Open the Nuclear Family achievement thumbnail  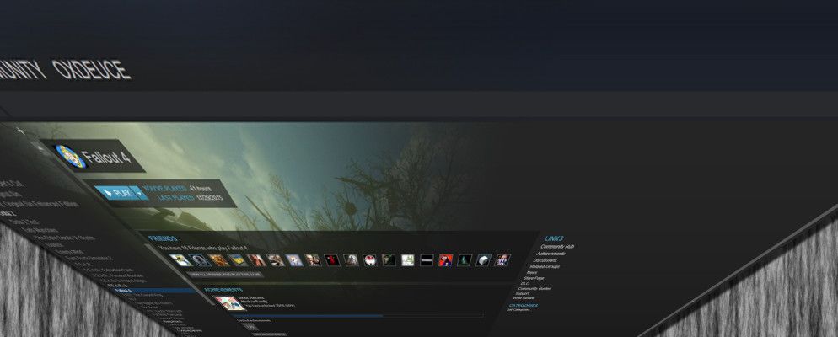(230, 303)
